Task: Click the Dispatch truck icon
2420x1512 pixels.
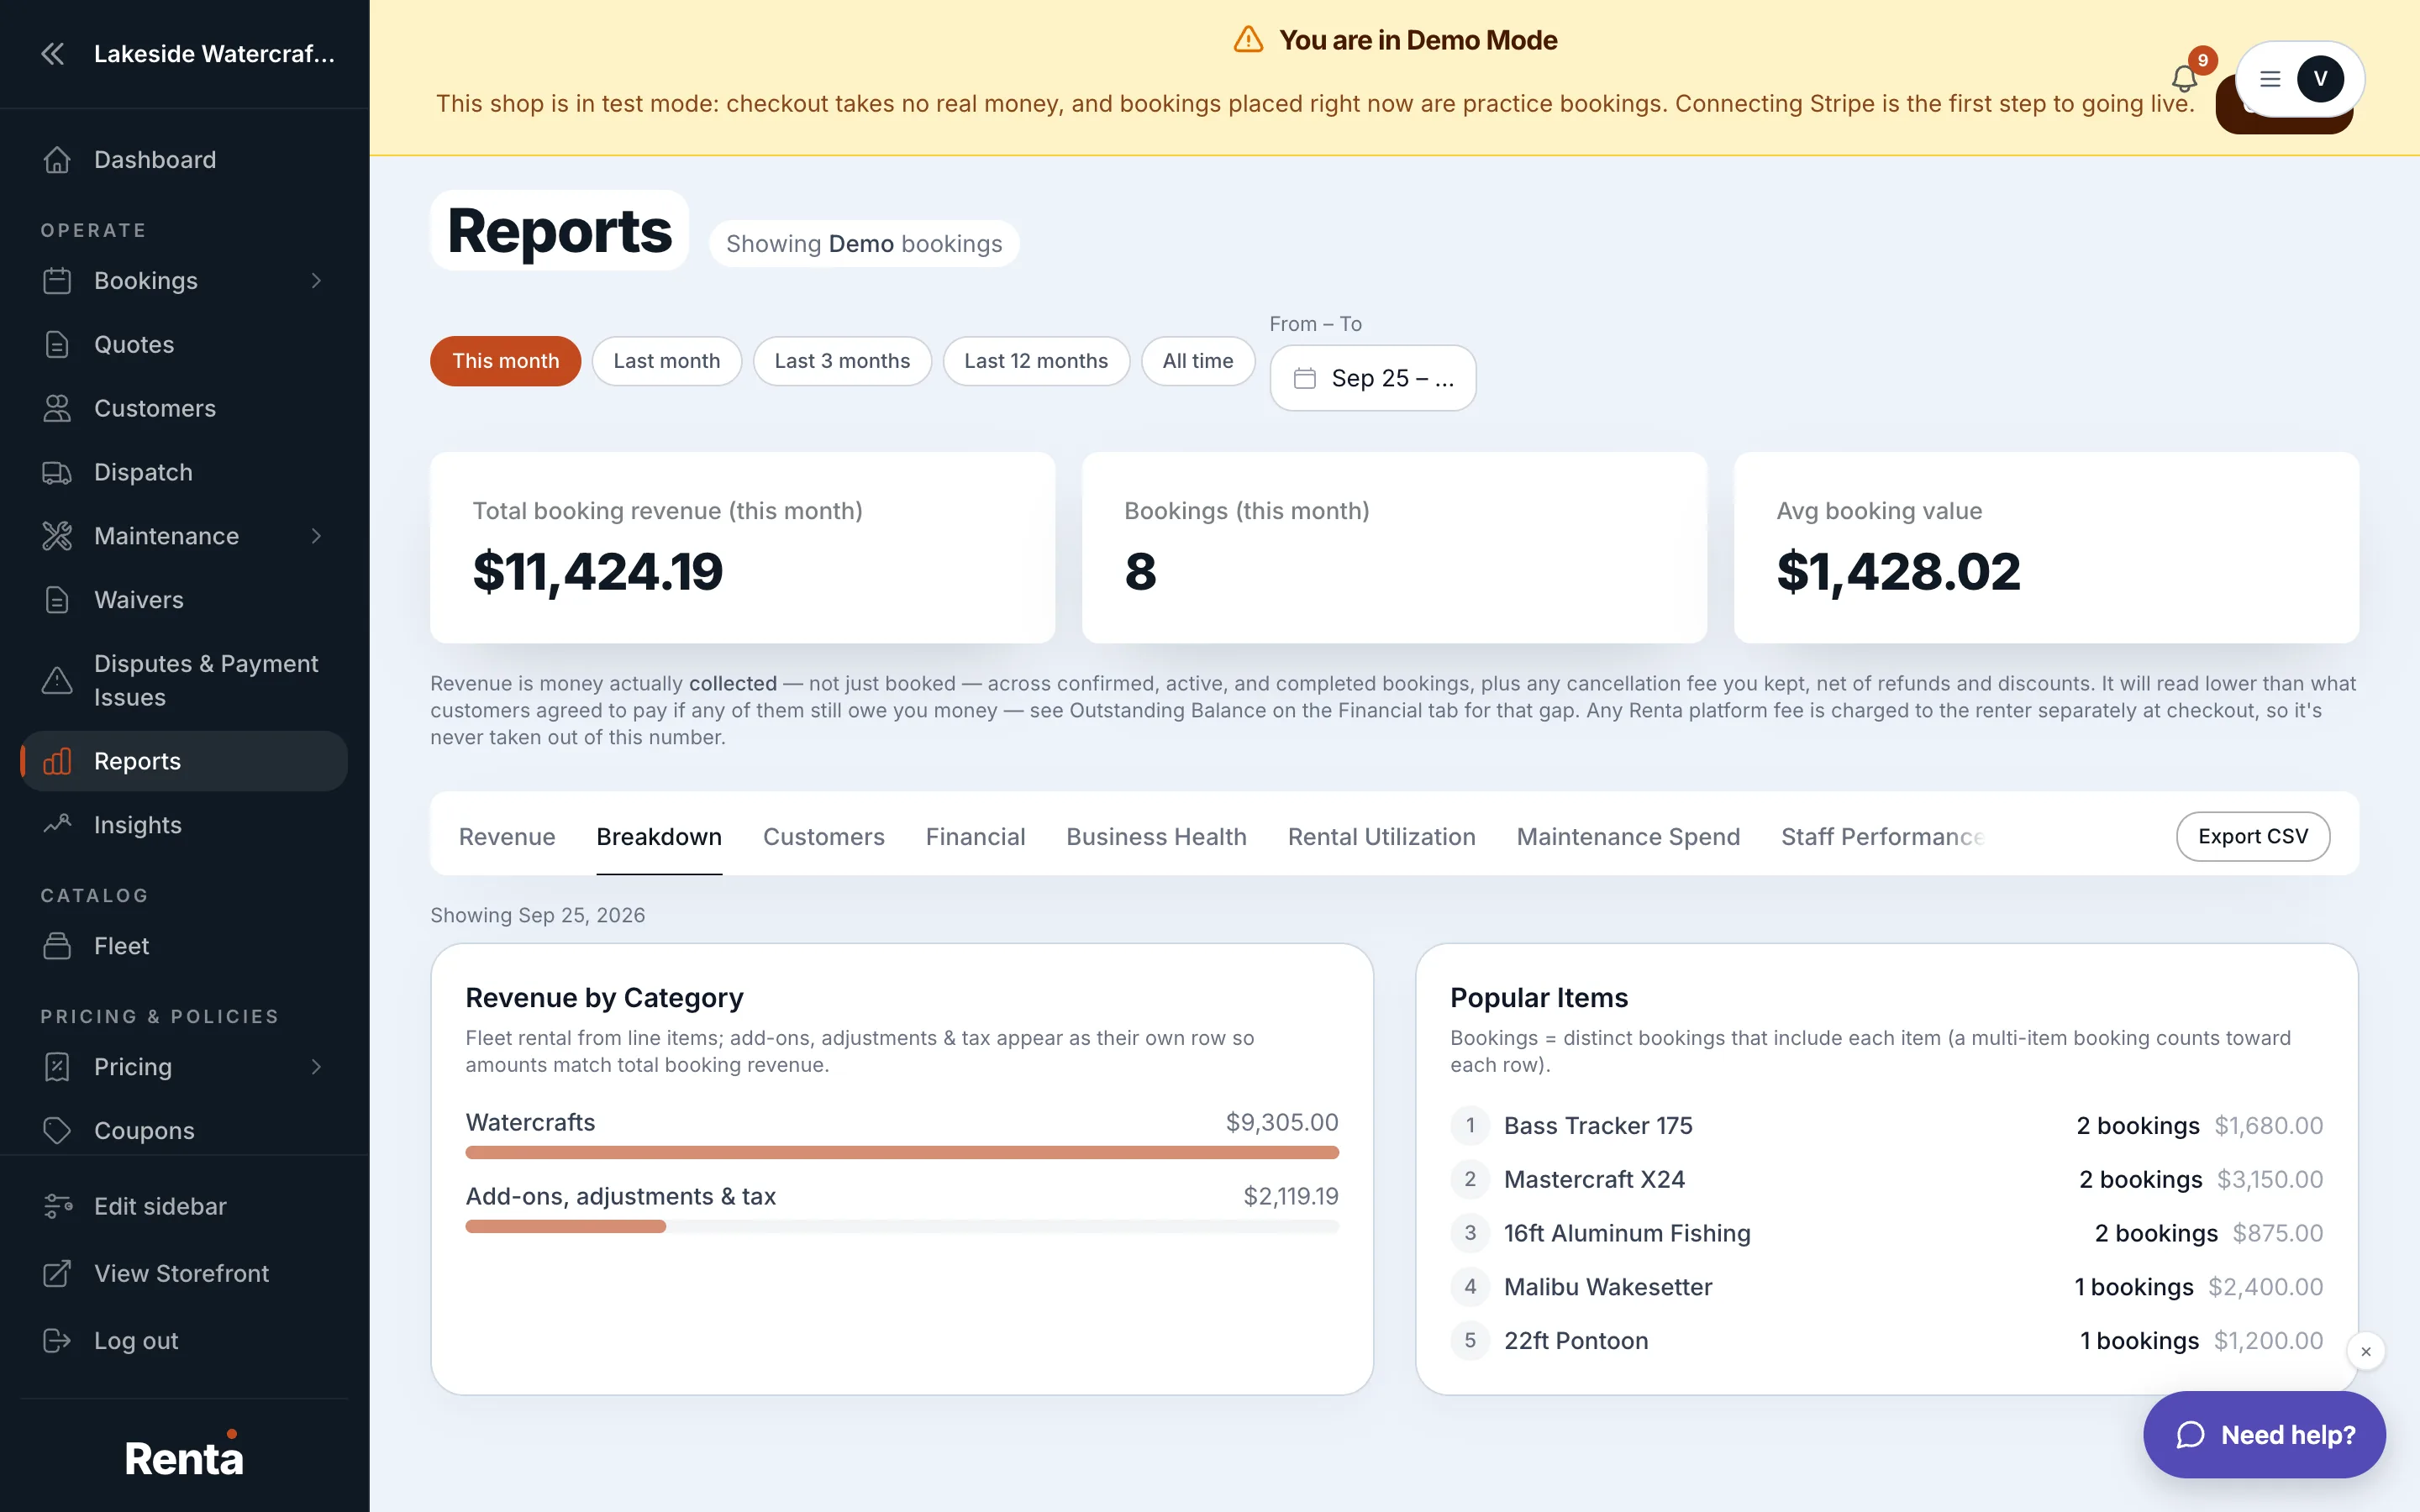Action: [x=57, y=472]
